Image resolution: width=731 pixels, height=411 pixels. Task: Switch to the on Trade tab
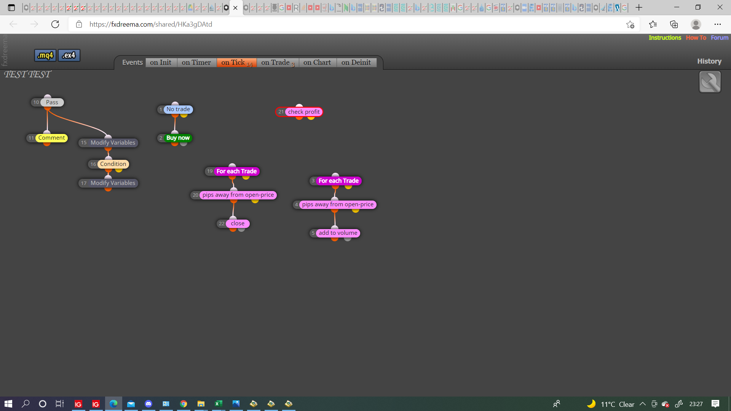[278, 62]
